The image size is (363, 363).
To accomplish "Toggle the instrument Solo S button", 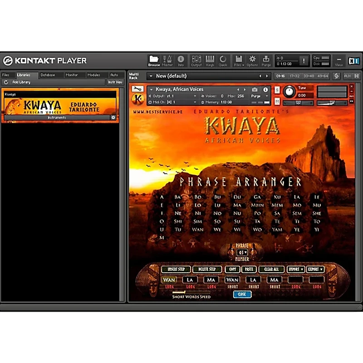I will tap(277, 90).
